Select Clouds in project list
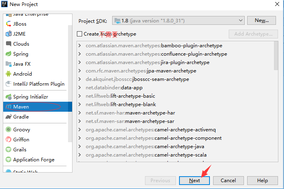Image resolution: width=284 pixels, height=189 pixels. [x=36, y=44]
